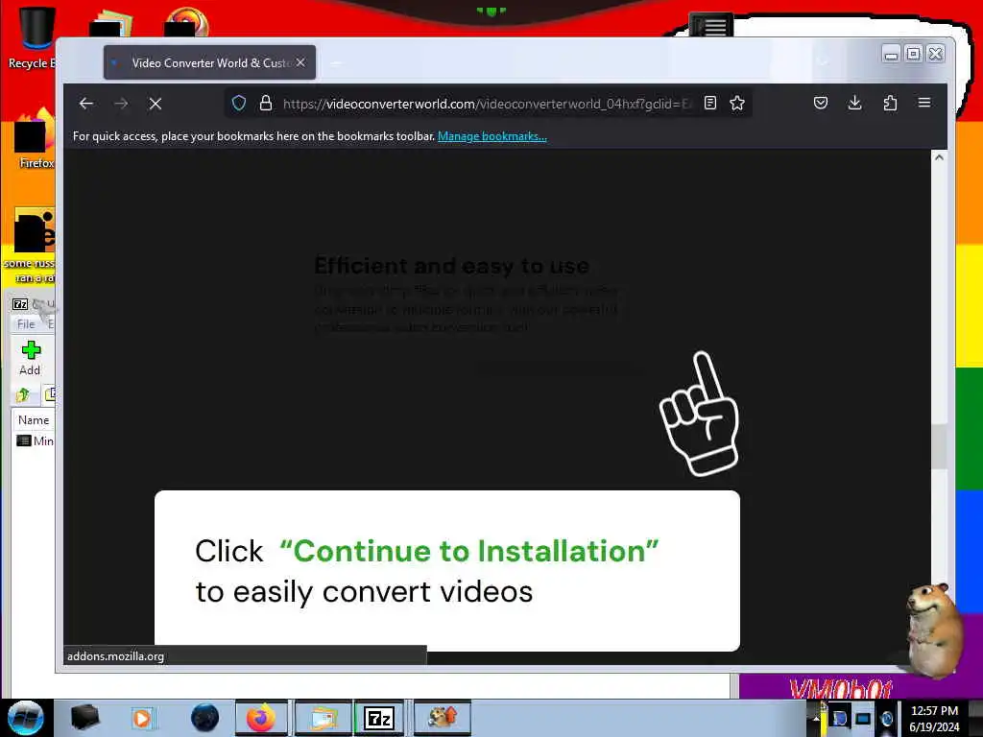Open the media player taskbar icon

point(142,718)
